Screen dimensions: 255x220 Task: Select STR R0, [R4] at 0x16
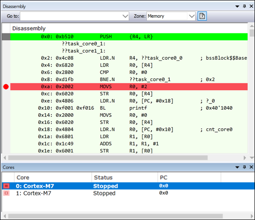pos(129,122)
